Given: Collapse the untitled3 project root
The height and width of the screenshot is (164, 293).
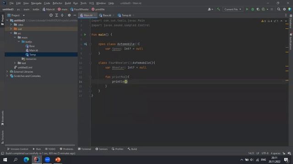Looking at the screenshot, I should click(7, 20).
